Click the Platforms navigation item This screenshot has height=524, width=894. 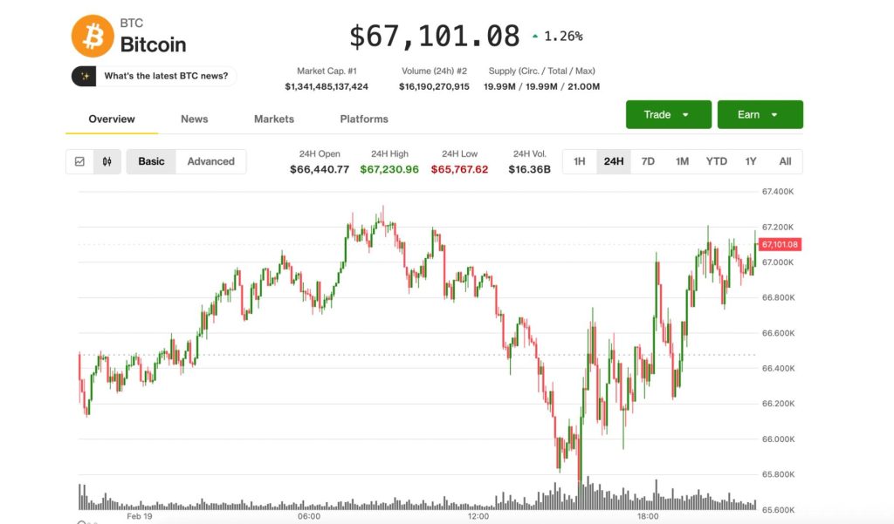pyautogui.click(x=363, y=119)
